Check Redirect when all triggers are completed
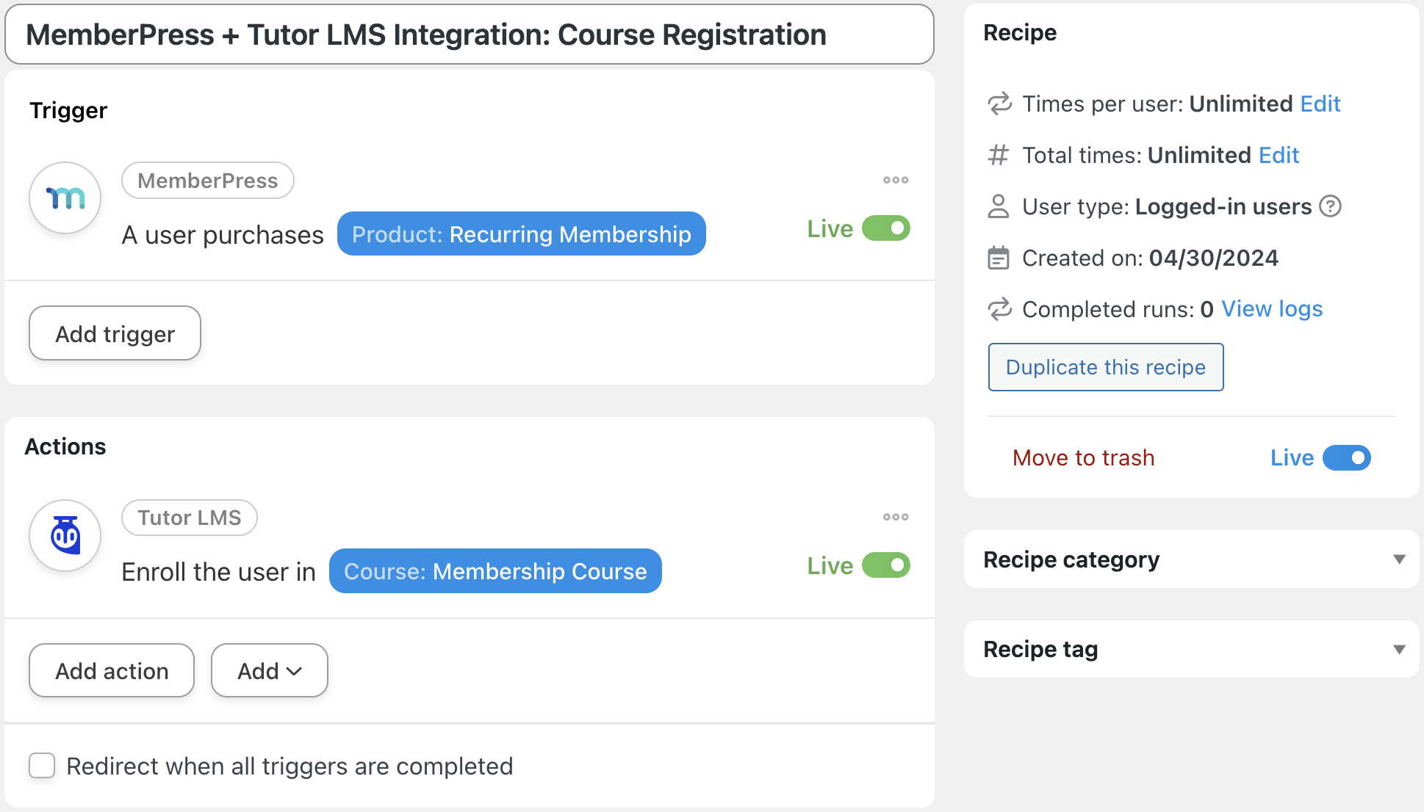Image resolution: width=1424 pixels, height=812 pixels. (x=43, y=766)
